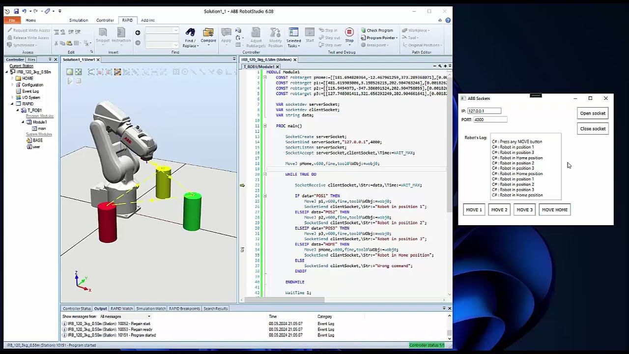
Task: Open the RAPID Watch tab
Action: [121, 308]
